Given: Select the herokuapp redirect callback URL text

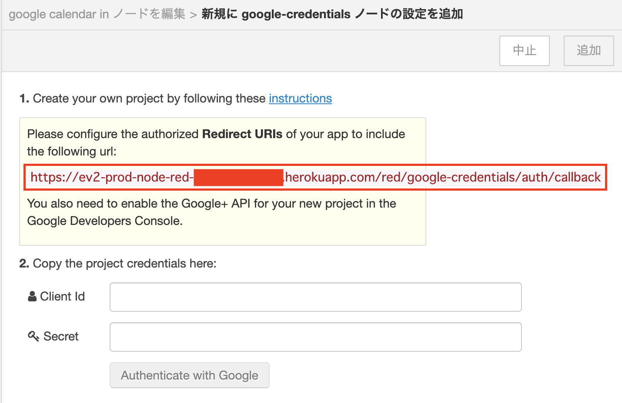Looking at the screenshot, I should tap(315, 177).
